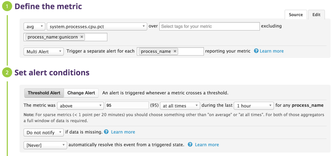Click help icon next to metric Learn more
The width and height of the screenshot is (332, 156).
click(256, 51)
